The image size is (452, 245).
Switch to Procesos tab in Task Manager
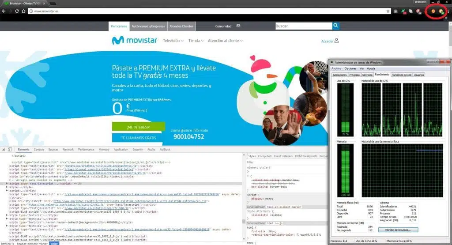(354, 75)
